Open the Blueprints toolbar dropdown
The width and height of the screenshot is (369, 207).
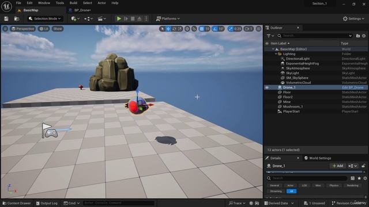tap(88, 18)
